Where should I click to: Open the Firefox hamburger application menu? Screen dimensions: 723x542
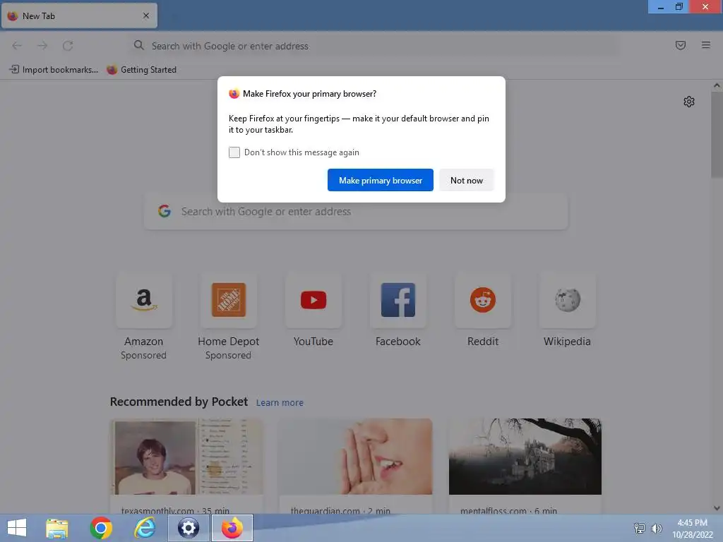coord(705,45)
